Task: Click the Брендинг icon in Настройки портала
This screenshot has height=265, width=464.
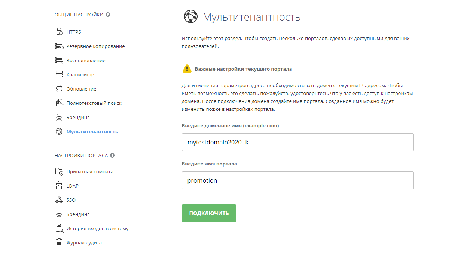Action: (59, 214)
